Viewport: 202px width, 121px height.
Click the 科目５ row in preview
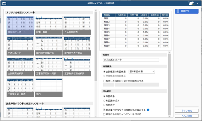[135, 32]
